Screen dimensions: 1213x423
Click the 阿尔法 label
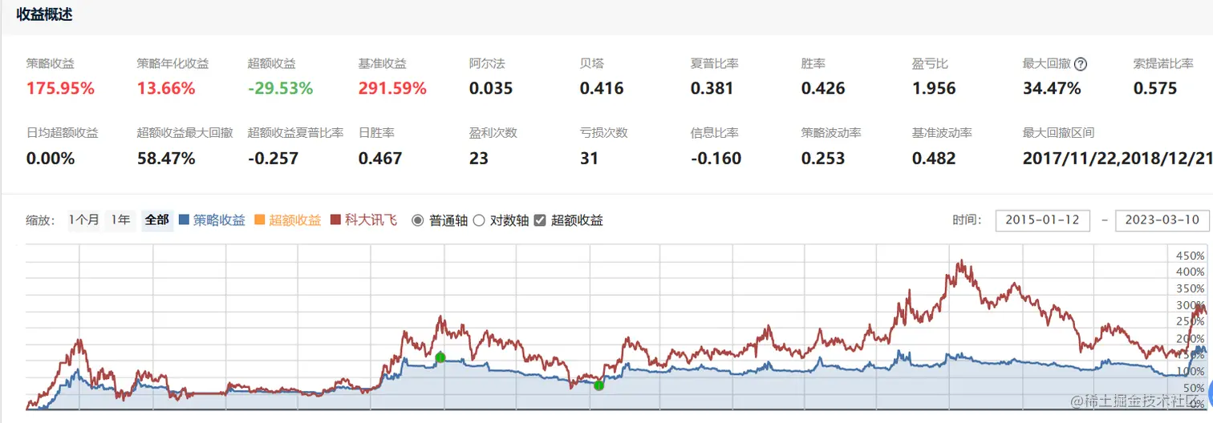coord(487,63)
